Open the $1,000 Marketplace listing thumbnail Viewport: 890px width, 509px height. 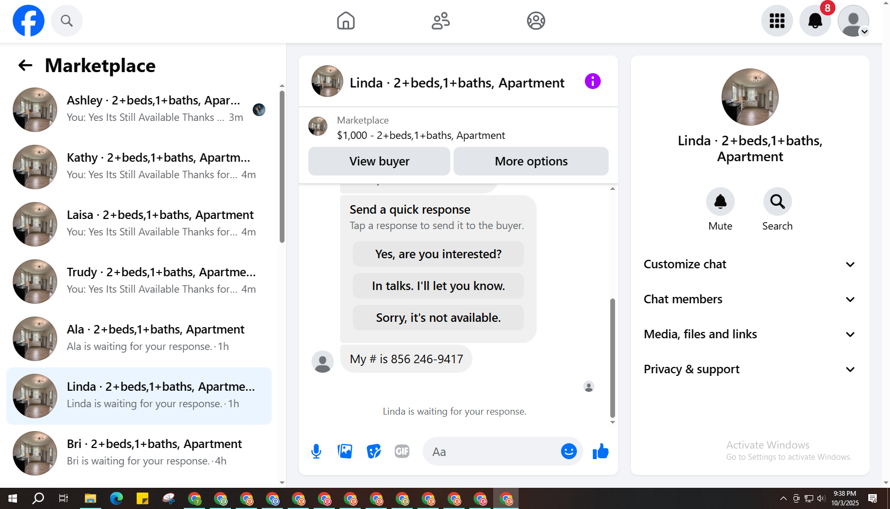click(318, 126)
